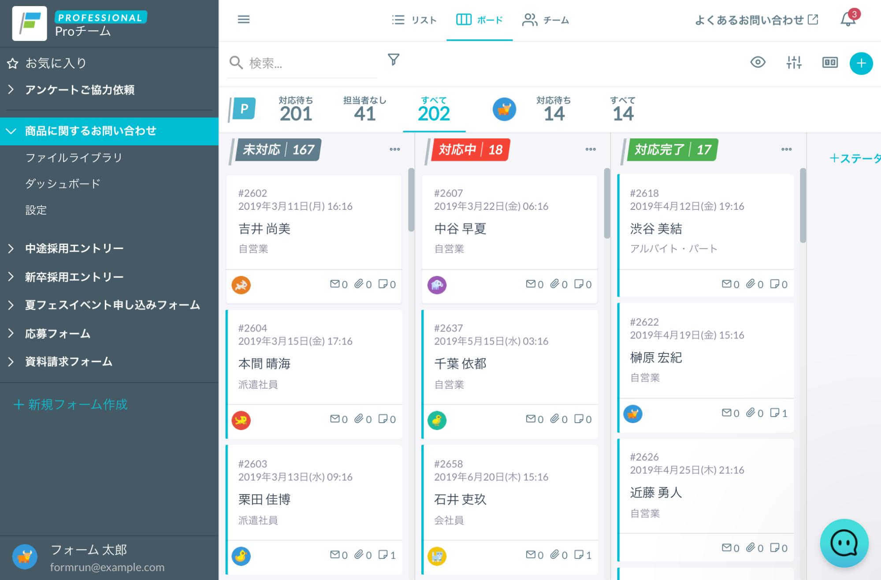Select my 対応待ち 14 filter
Viewport: 881px width, 580px height.
[554, 109]
